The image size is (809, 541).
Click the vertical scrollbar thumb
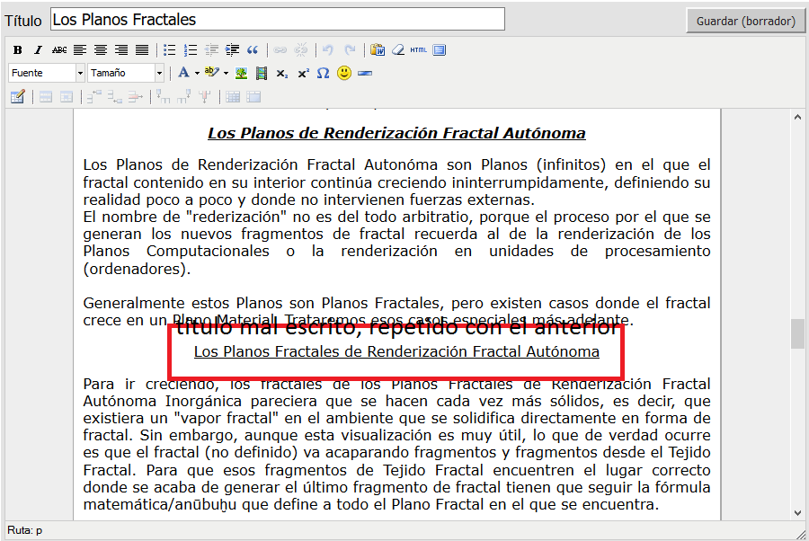(x=797, y=334)
